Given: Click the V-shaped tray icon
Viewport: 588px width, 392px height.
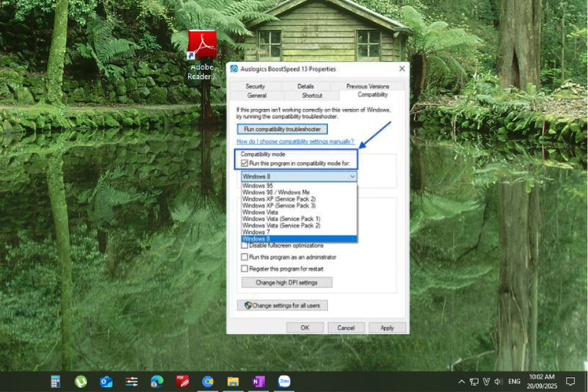Looking at the screenshot, I should (x=486, y=382).
